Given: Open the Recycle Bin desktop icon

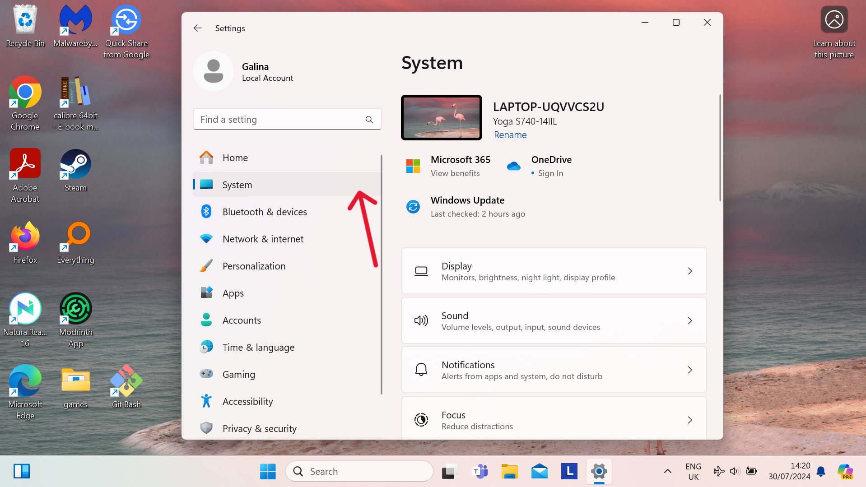Looking at the screenshot, I should pyautogui.click(x=25, y=26).
